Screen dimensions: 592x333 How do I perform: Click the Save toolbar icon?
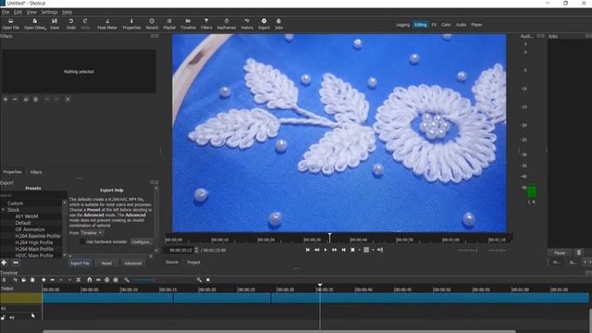(x=55, y=24)
